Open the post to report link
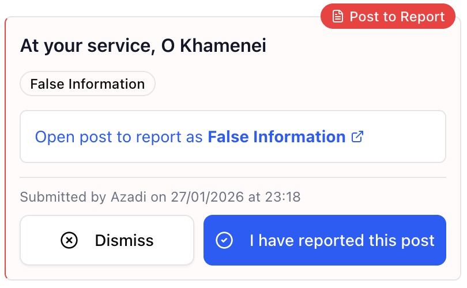Image resolution: width=467 pixels, height=288 pixels. pyautogui.click(x=199, y=137)
